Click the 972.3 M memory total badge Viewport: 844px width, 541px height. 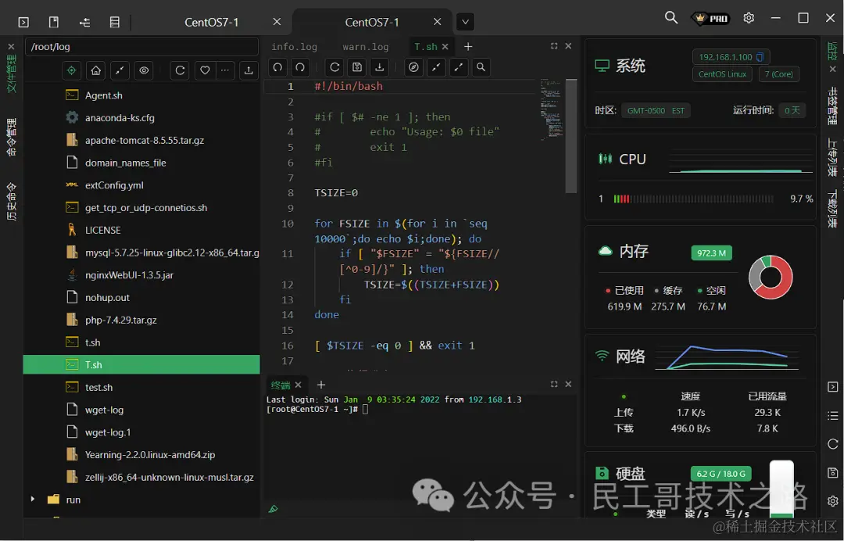tap(711, 253)
